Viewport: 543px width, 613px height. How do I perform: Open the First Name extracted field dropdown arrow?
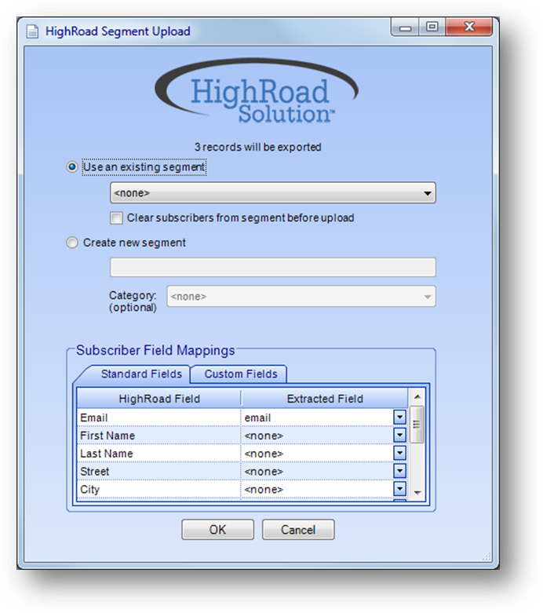click(x=399, y=435)
